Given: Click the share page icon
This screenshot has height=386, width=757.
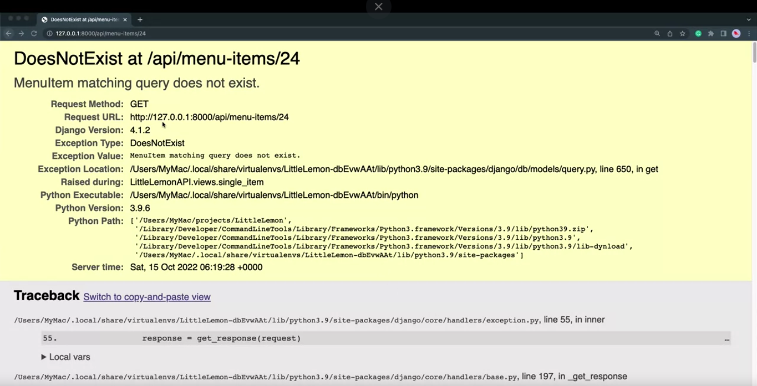Looking at the screenshot, I should pyautogui.click(x=670, y=33).
